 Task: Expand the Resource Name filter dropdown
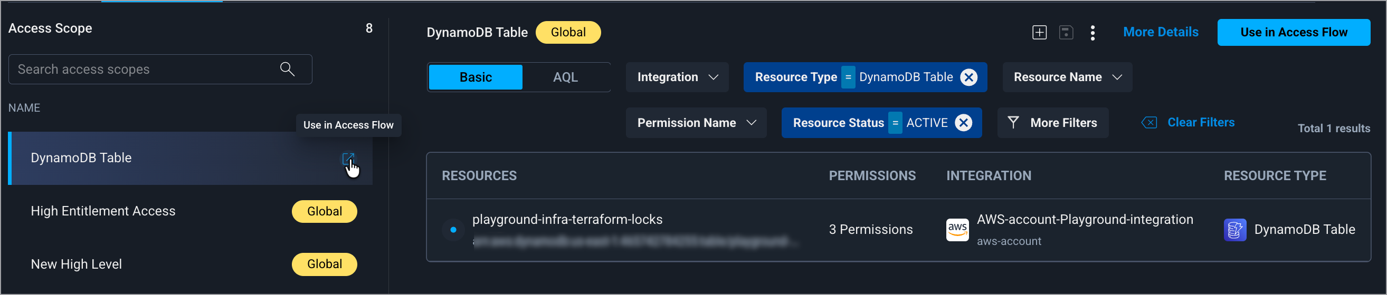1067,77
